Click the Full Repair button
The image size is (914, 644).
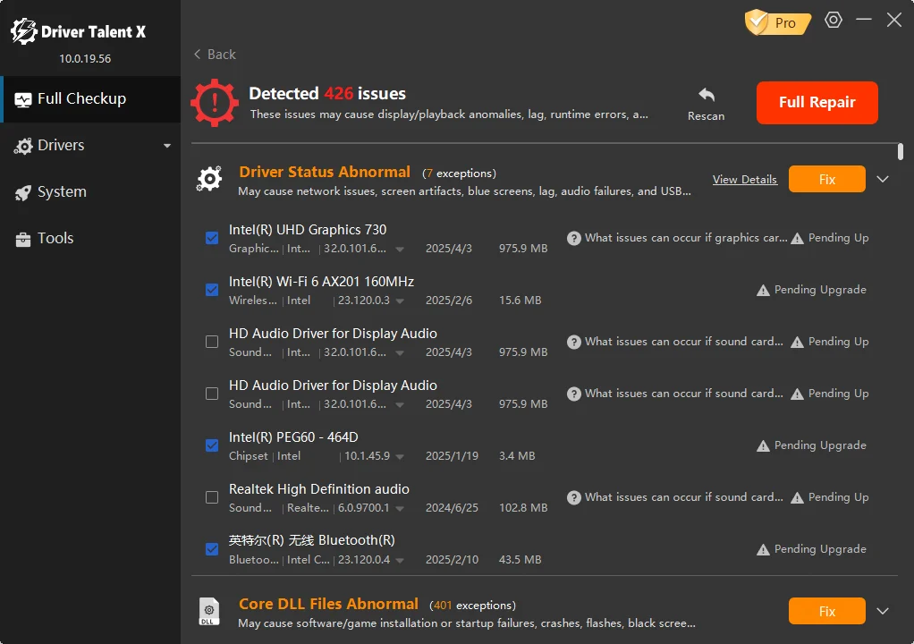tap(817, 103)
